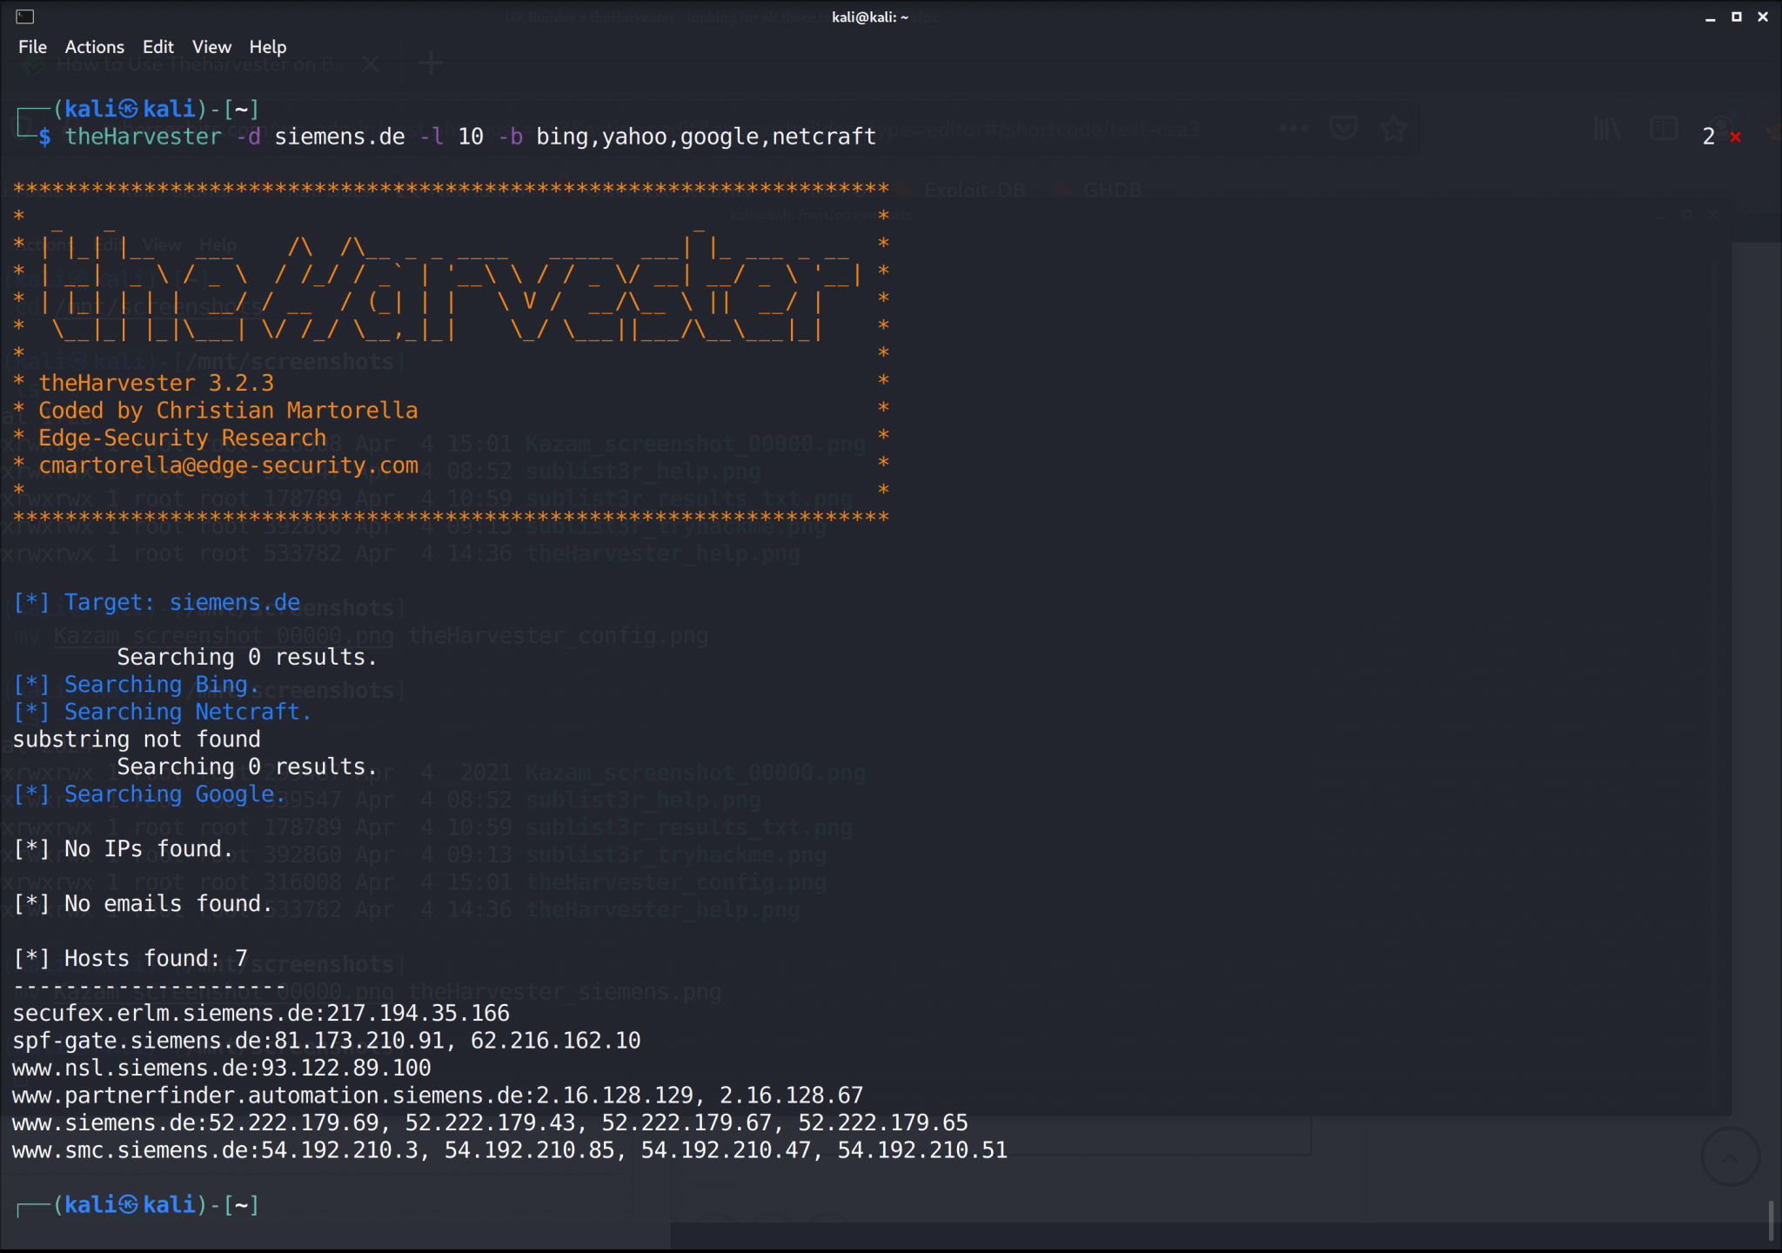Toggle the Firefox sidebar icon

point(1664,128)
